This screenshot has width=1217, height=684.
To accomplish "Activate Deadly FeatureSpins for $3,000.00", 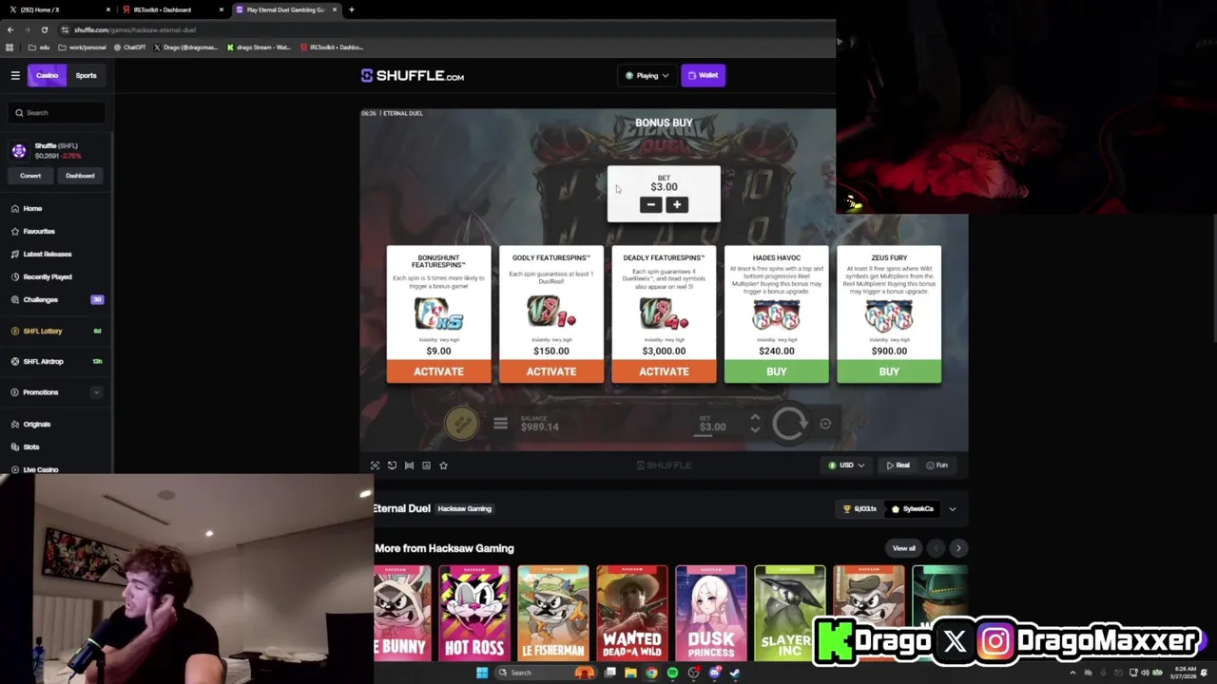I will (664, 371).
